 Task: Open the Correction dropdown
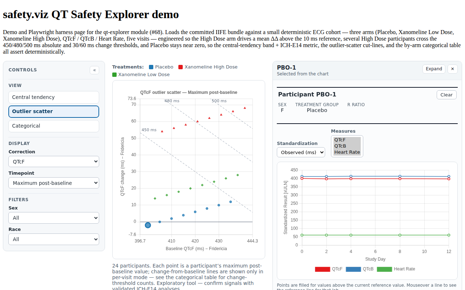tap(54, 162)
